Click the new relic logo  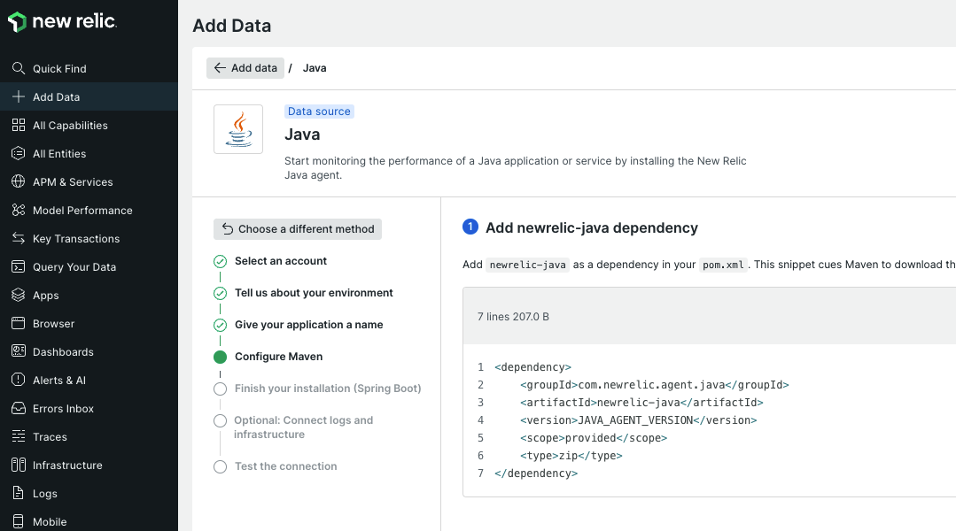tap(63, 22)
